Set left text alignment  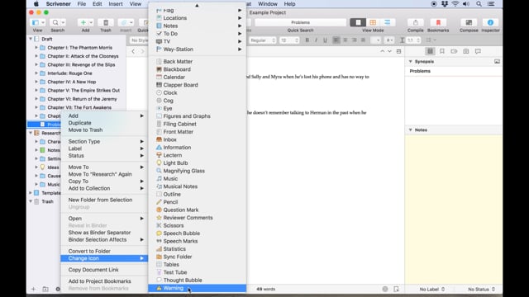336,40
